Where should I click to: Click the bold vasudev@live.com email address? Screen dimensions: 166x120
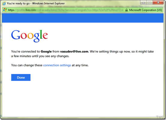[x=74, y=51]
